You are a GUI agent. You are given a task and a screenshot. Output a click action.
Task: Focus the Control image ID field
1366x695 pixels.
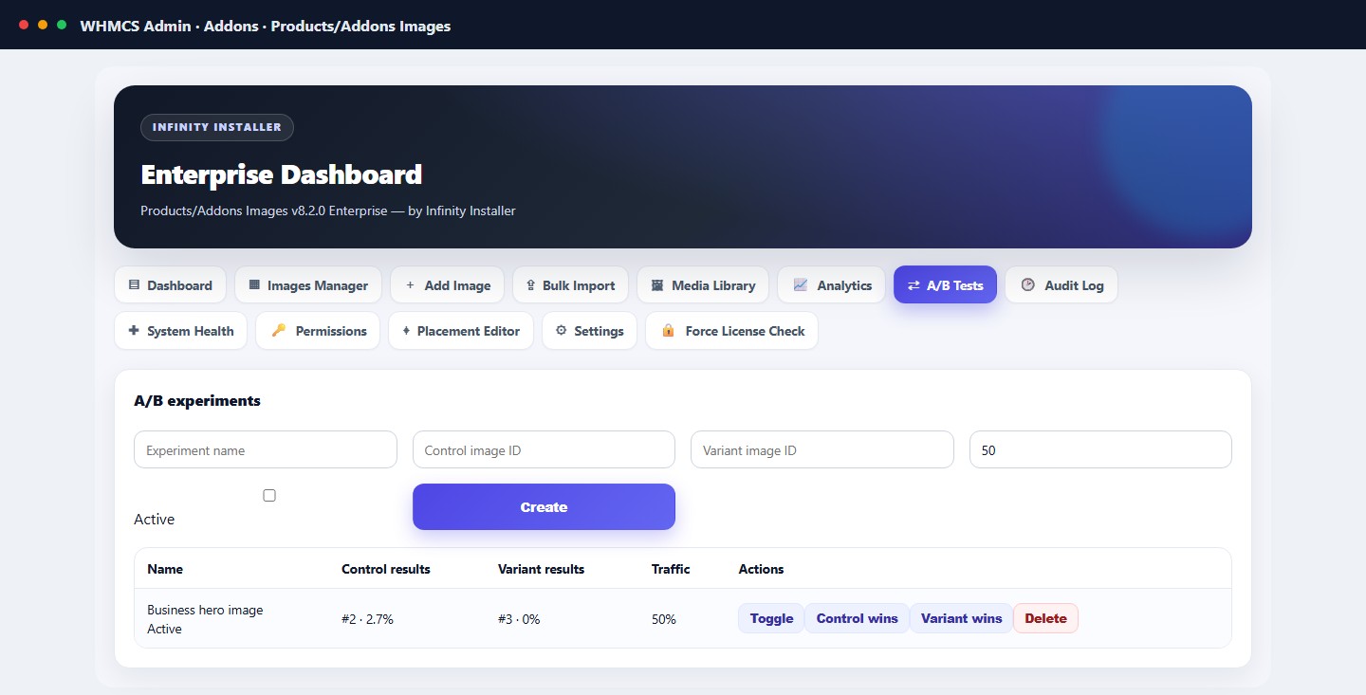(544, 449)
